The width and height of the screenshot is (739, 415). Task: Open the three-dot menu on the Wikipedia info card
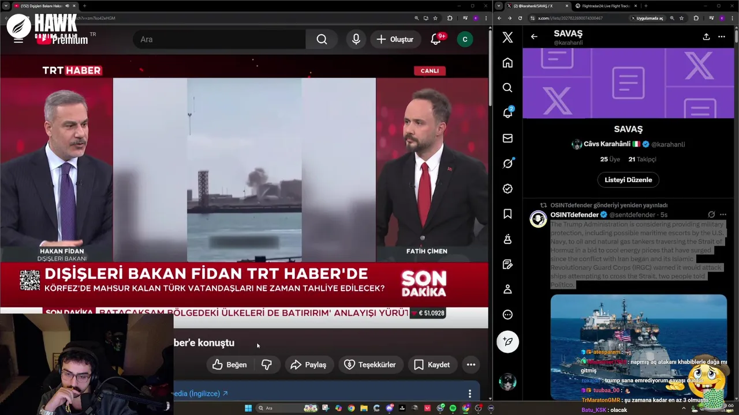point(469,394)
